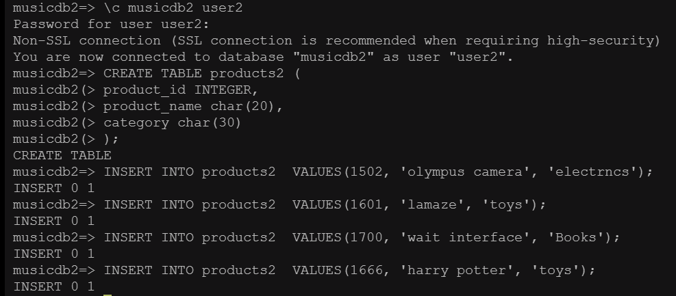Click the "CREATE TABLE products2 (" command

201,74
